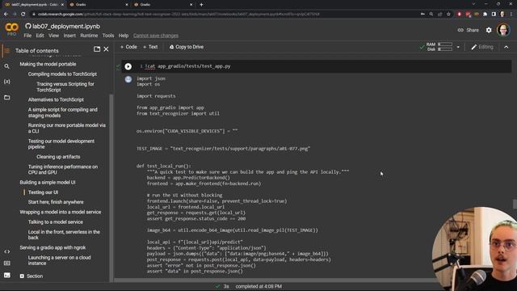Click the RAM usage bar
The image size is (517, 291).
(x=445, y=44)
